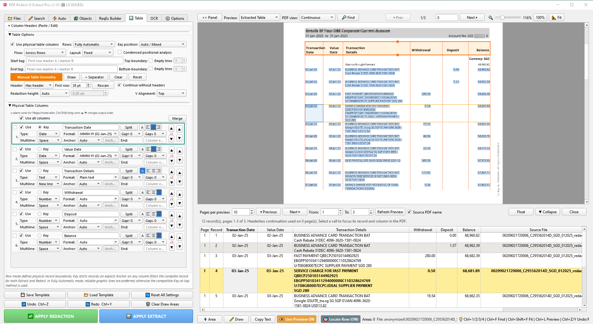Image resolution: width=593 pixels, height=324 pixels.
Task: Enable Bottom boundary Empty lines checkbox
Action: click(151, 69)
